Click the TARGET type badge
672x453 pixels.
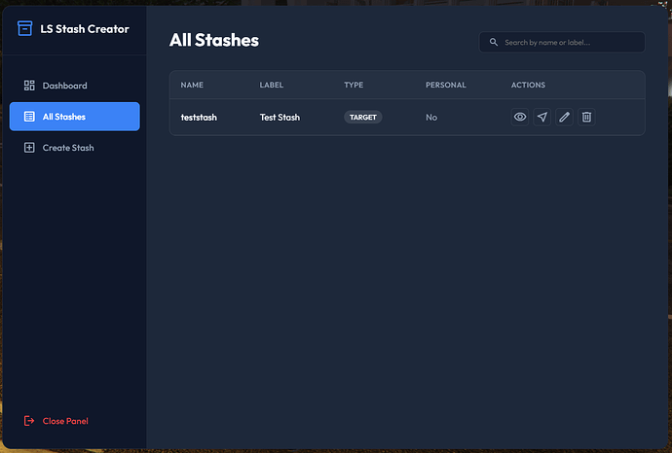(363, 118)
